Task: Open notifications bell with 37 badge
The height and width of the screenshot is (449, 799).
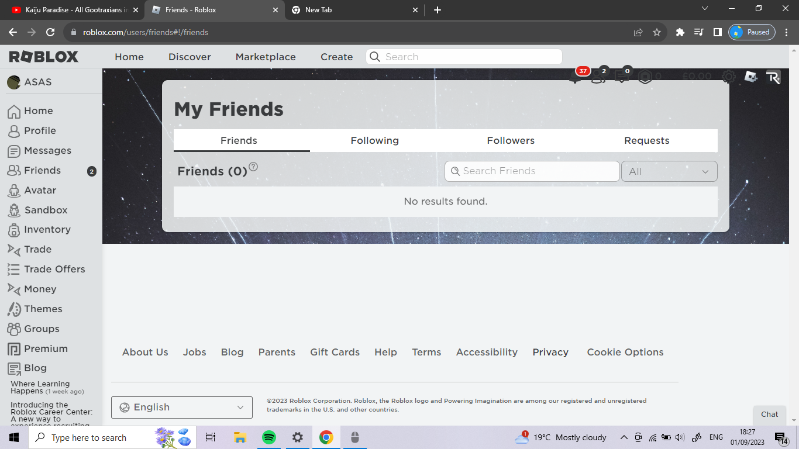Action: [x=576, y=77]
